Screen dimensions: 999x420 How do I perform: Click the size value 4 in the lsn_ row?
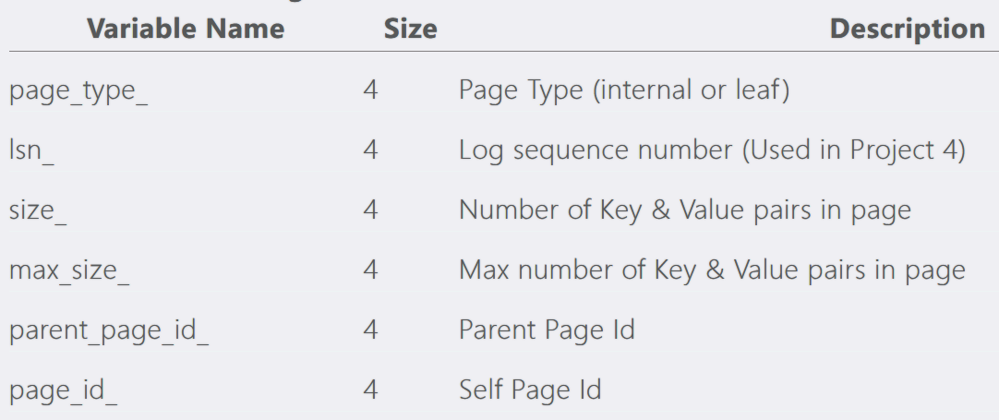point(371,150)
